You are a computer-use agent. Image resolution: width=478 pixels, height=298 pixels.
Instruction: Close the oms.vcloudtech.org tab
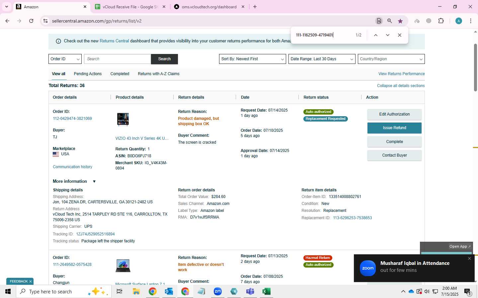[243, 7]
